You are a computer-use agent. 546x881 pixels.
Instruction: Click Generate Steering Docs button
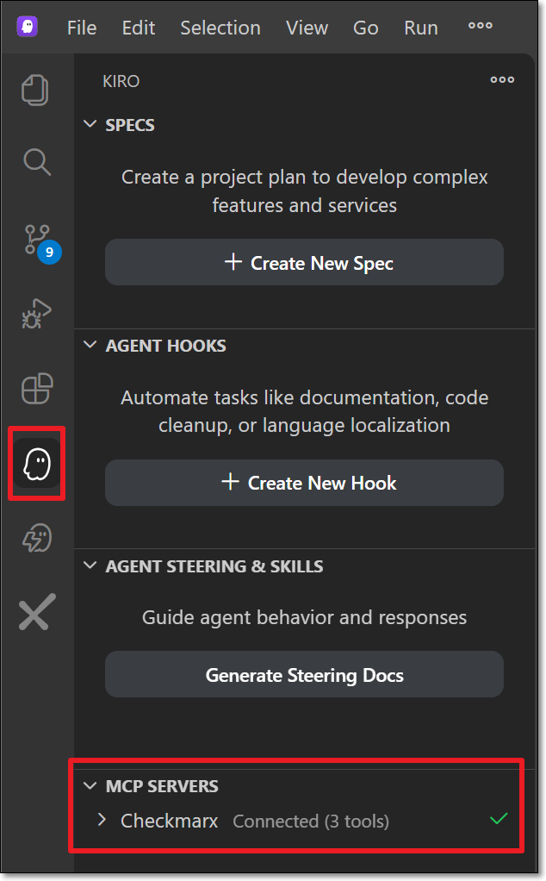[304, 675]
